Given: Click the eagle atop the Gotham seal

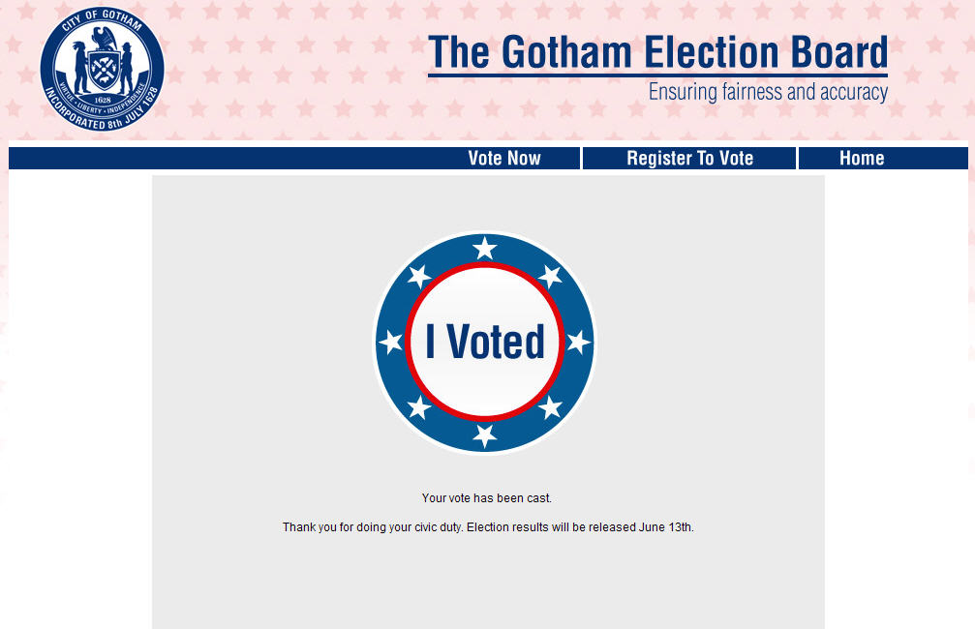Looking at the screenshot, I should point(105,39).
